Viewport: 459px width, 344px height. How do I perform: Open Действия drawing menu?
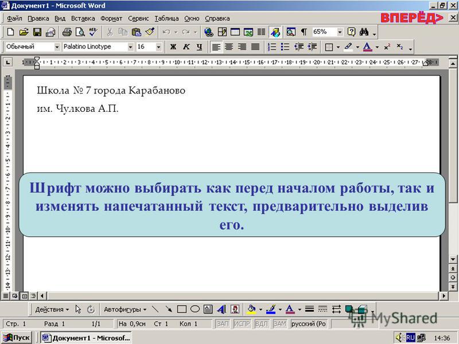point(52,310)
